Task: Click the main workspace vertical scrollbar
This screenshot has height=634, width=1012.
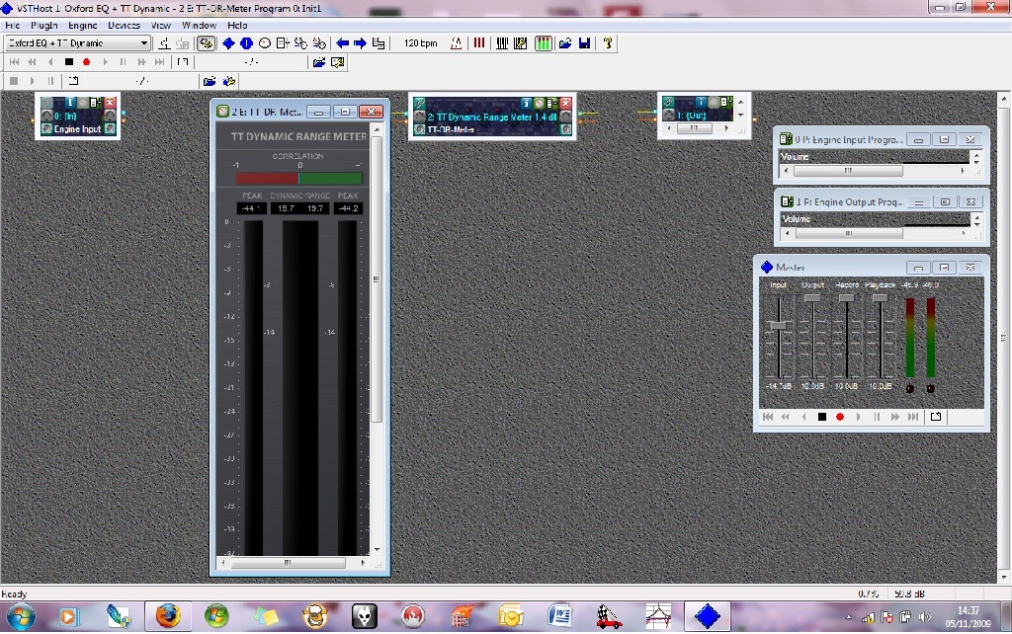Action: pyautogui.click(x=1004, y=338)
